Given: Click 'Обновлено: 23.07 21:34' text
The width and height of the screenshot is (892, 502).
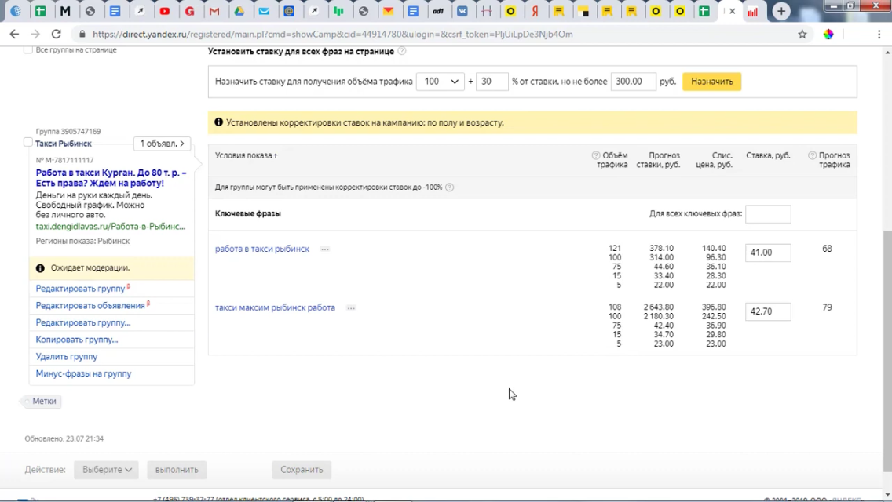Looking at the screenshot, I should pos(64,439).
